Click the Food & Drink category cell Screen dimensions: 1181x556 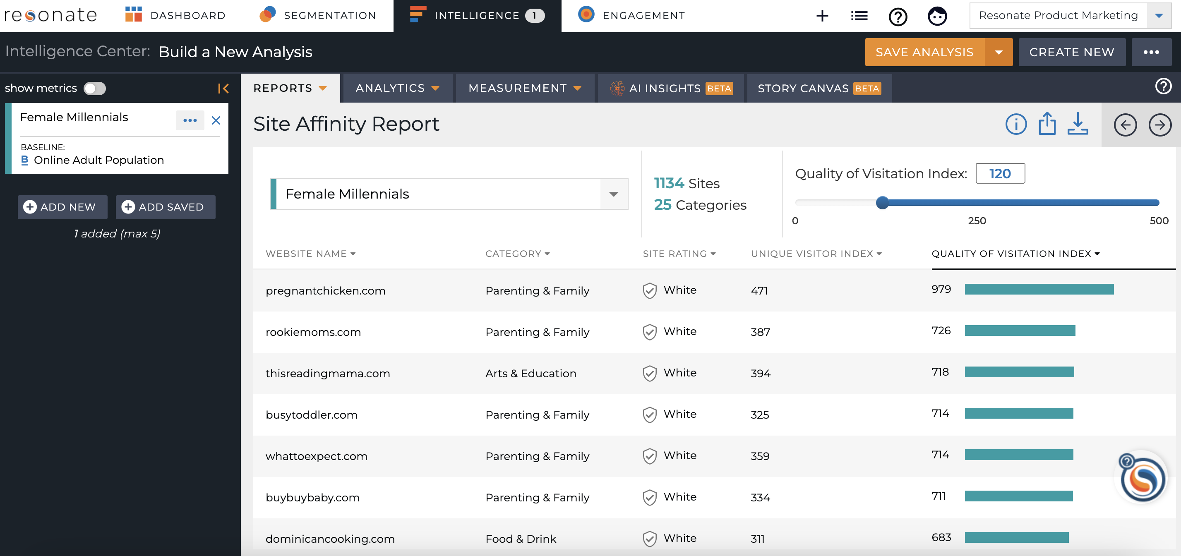(520, 539)
